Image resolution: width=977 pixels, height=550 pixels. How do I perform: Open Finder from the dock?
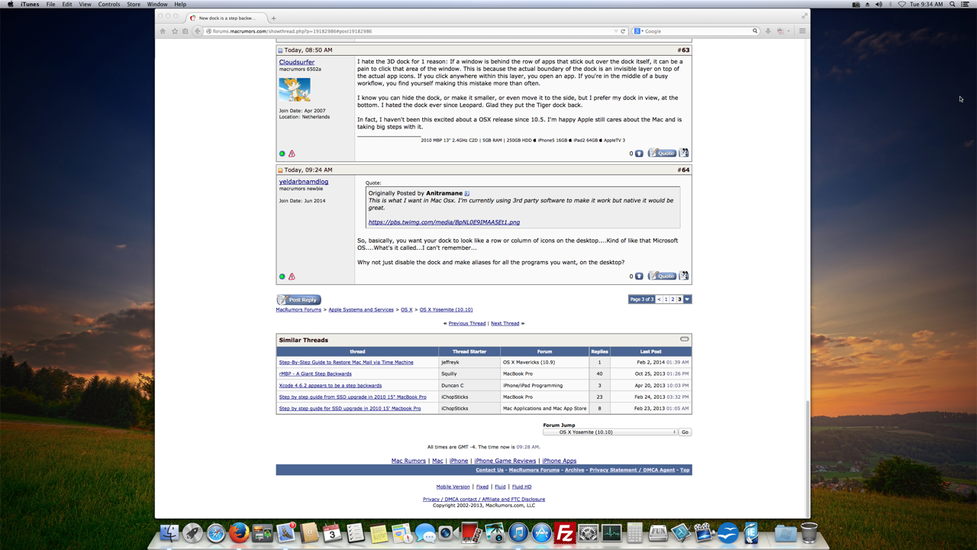tap(169, 532)
